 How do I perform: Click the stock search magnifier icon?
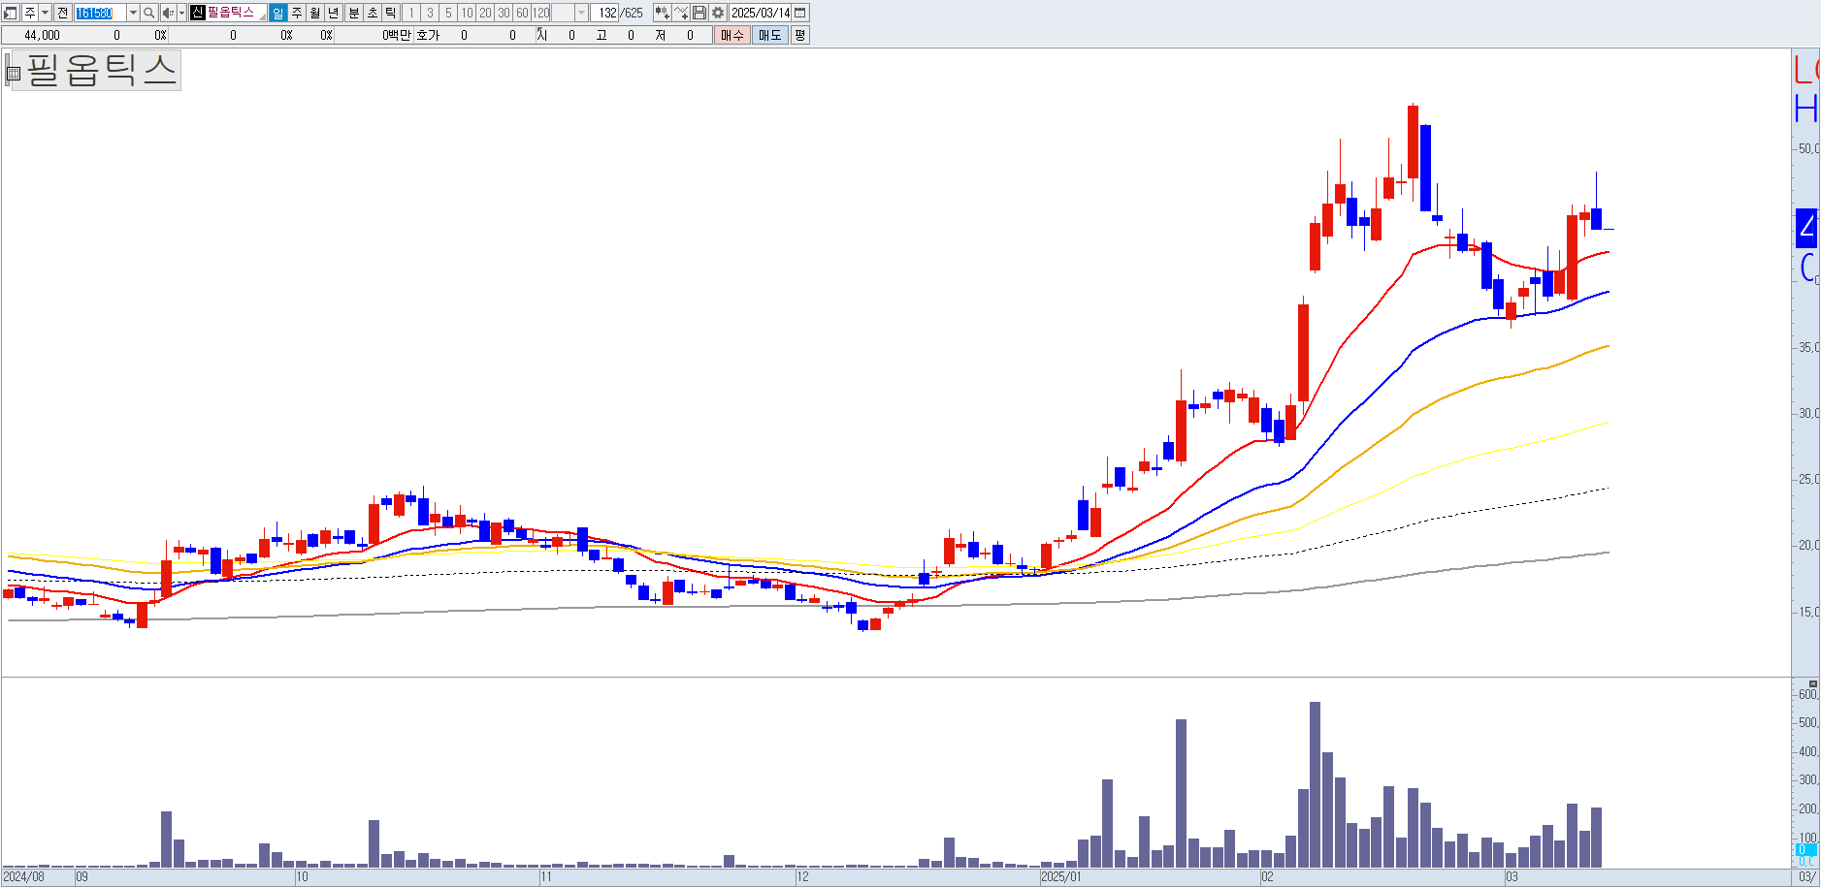[x=148, y=13]
